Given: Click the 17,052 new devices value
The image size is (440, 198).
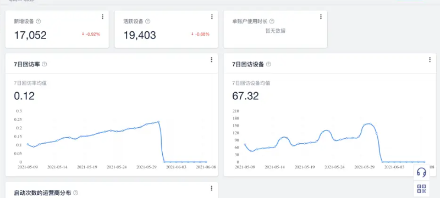Looking at the screenshot, I should click(30, 35).
